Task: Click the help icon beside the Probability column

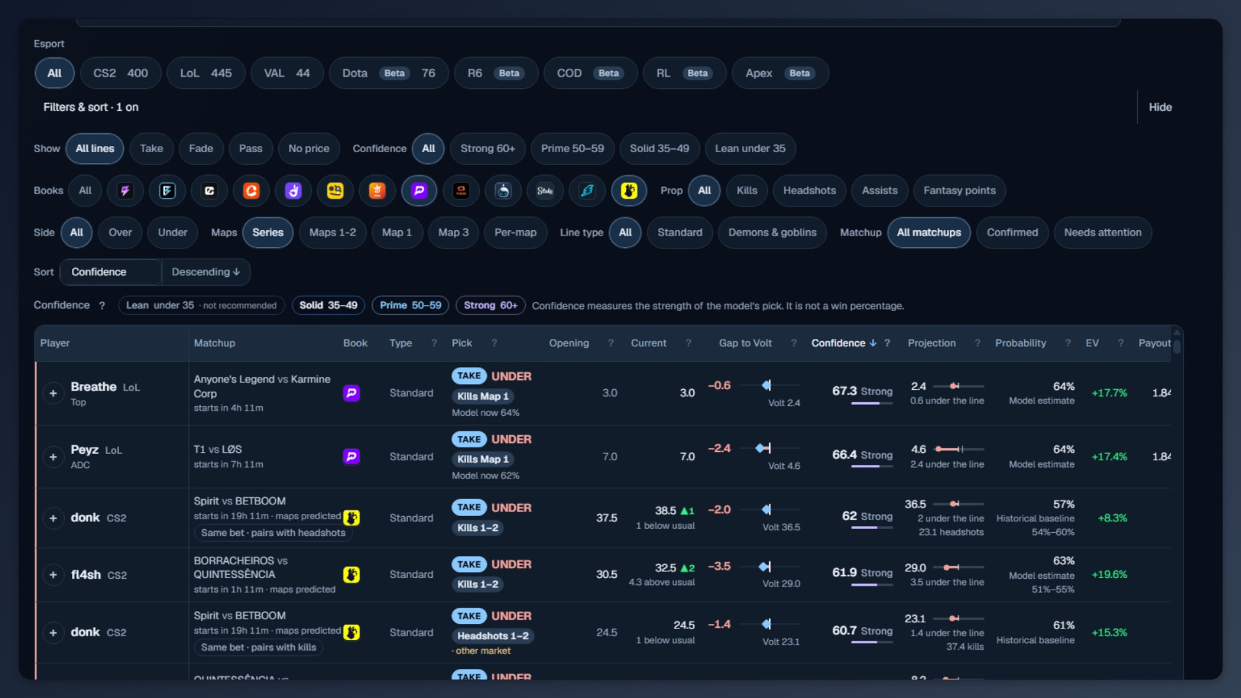Action: point(1068,343)
